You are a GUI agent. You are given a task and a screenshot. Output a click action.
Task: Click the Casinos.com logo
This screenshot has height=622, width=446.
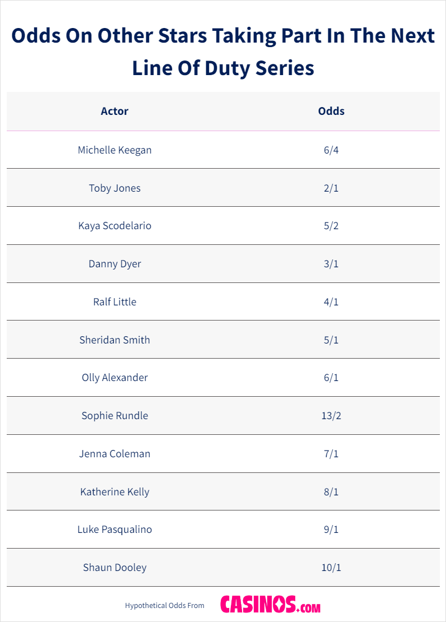pyautogui.click(x=270, y=605)
